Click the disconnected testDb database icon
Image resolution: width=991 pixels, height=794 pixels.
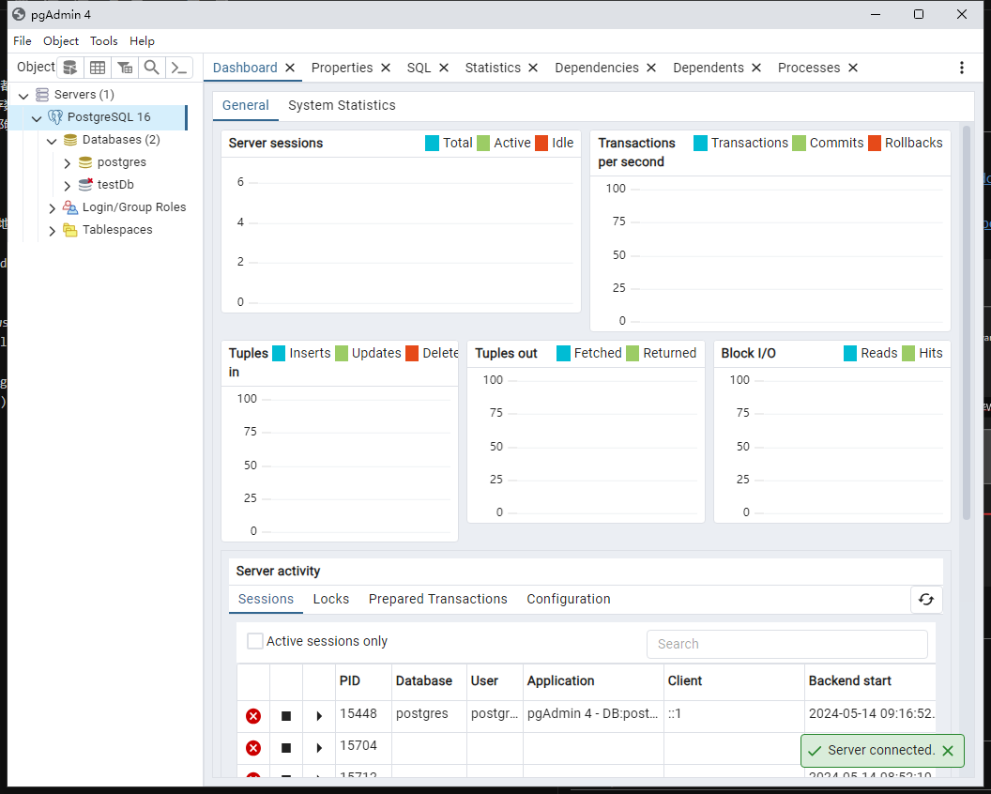(x=85, y=185)
